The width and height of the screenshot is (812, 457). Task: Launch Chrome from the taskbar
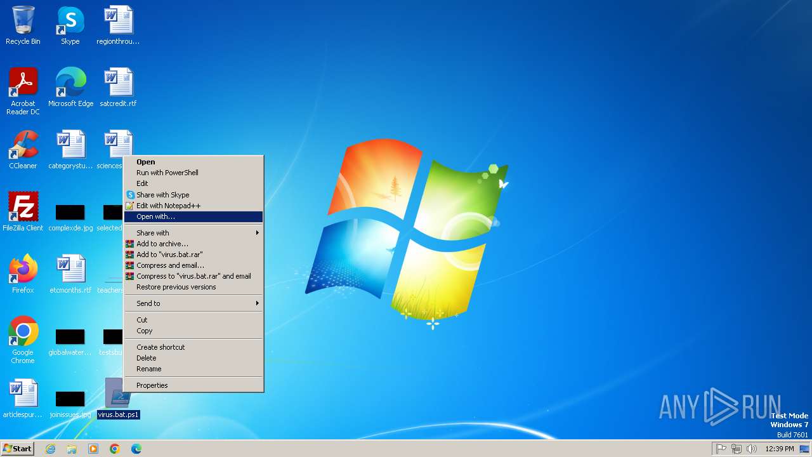115,449
